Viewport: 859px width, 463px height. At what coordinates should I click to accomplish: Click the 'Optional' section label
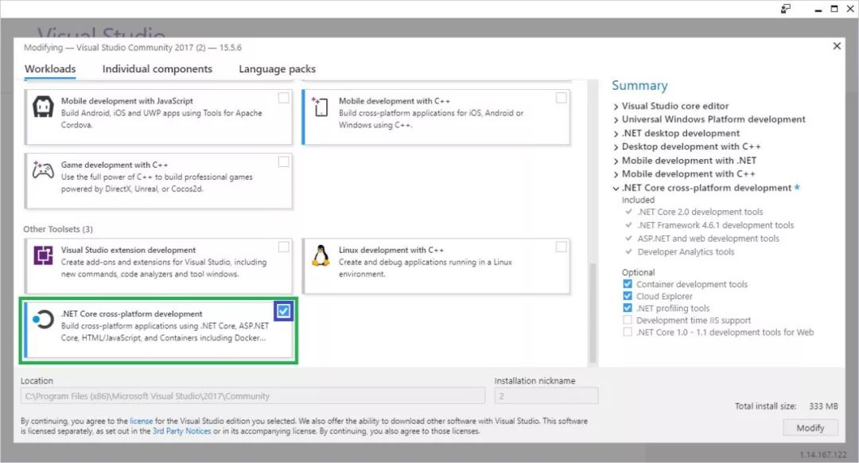(638, 272)
